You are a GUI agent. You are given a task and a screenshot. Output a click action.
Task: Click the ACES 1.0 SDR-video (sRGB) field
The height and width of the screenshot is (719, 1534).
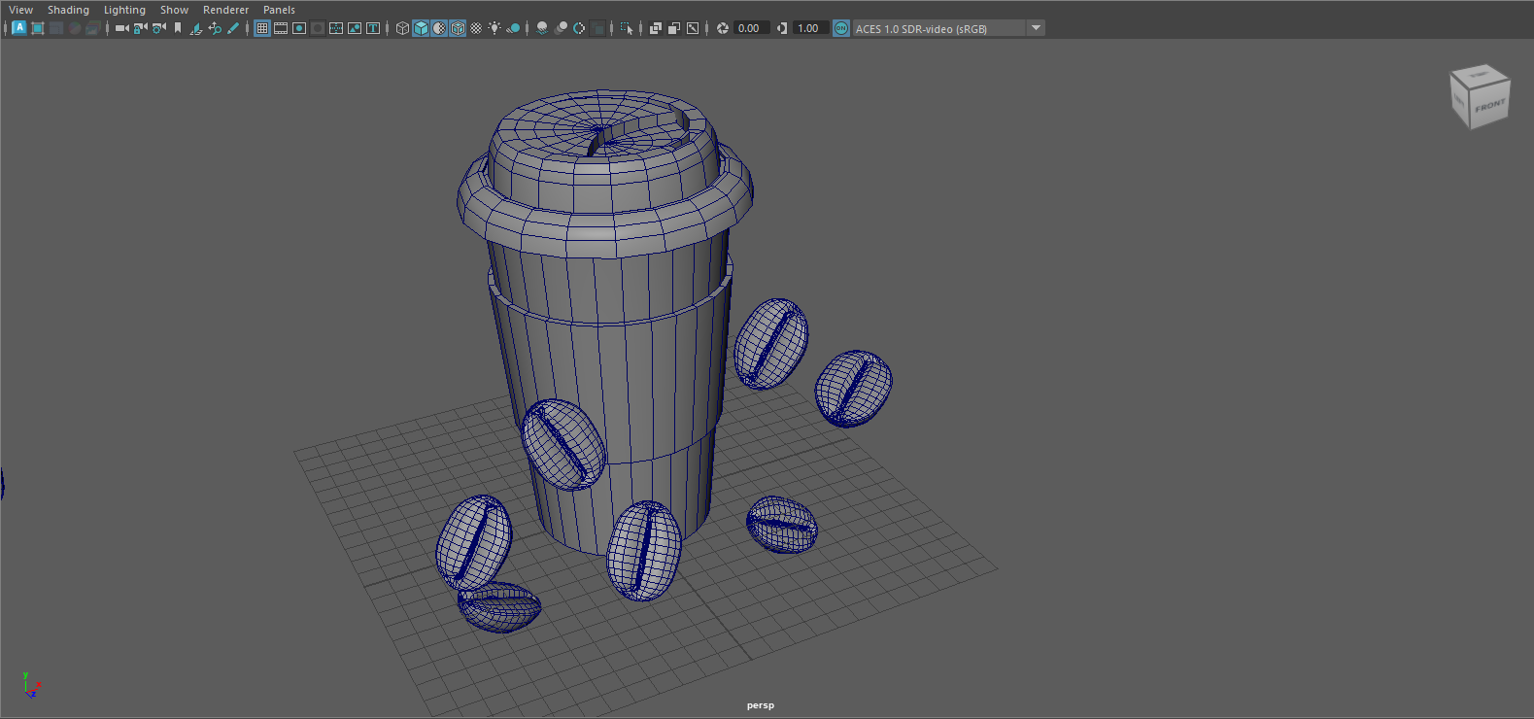pos(938,28)
